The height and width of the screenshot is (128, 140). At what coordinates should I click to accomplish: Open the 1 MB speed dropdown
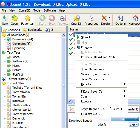[133, 125]
